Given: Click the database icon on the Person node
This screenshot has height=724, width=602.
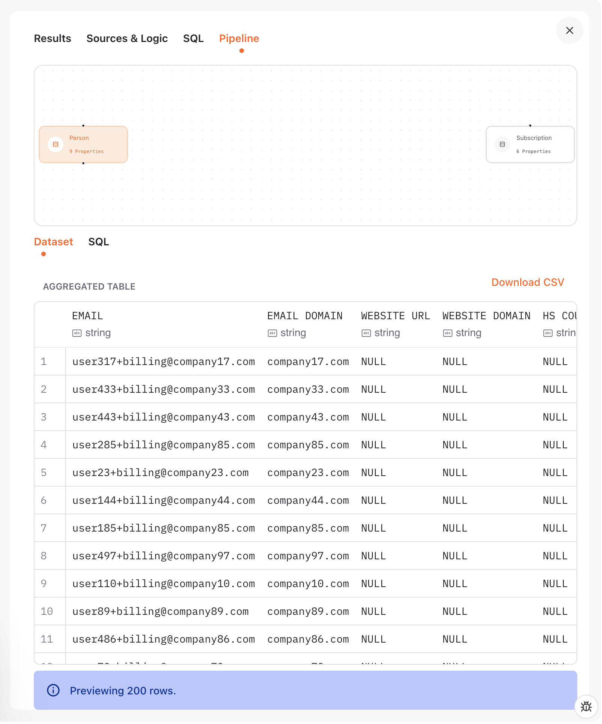Looking at the screenshot, I should pos(55,144).
